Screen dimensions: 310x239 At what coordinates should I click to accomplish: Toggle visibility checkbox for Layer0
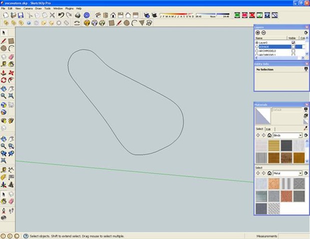293,43
